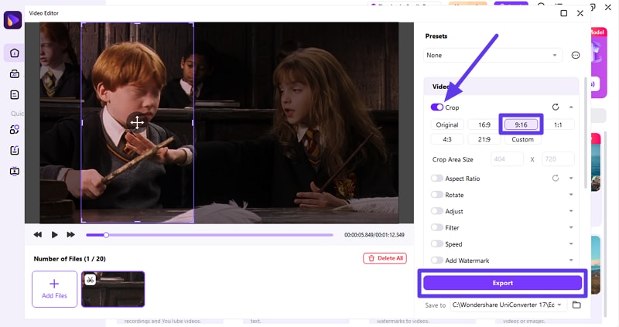
Task: Click trash icon in Delete All button
Action: 371,258
